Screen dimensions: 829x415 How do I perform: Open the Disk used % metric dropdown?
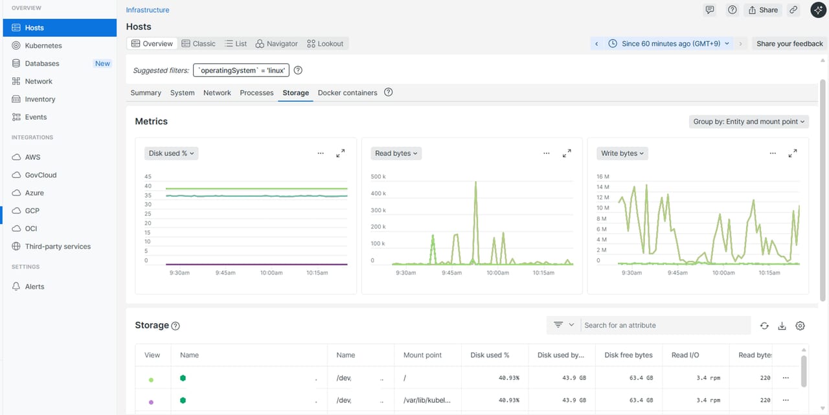point(171,153)
